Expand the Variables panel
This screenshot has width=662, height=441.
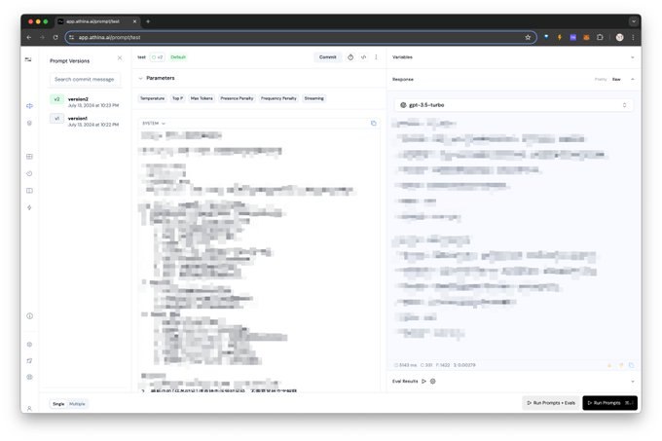point(633,57)
